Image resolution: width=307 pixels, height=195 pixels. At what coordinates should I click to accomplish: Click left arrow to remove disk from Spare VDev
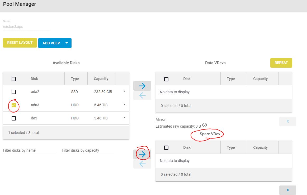coord(142,164)
